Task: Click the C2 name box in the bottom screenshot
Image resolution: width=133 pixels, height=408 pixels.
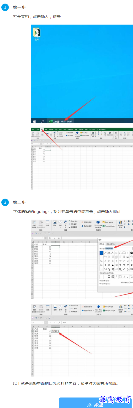Action: 37,322
